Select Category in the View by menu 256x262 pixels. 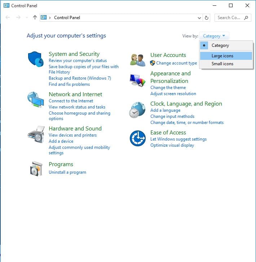point(226,45)
